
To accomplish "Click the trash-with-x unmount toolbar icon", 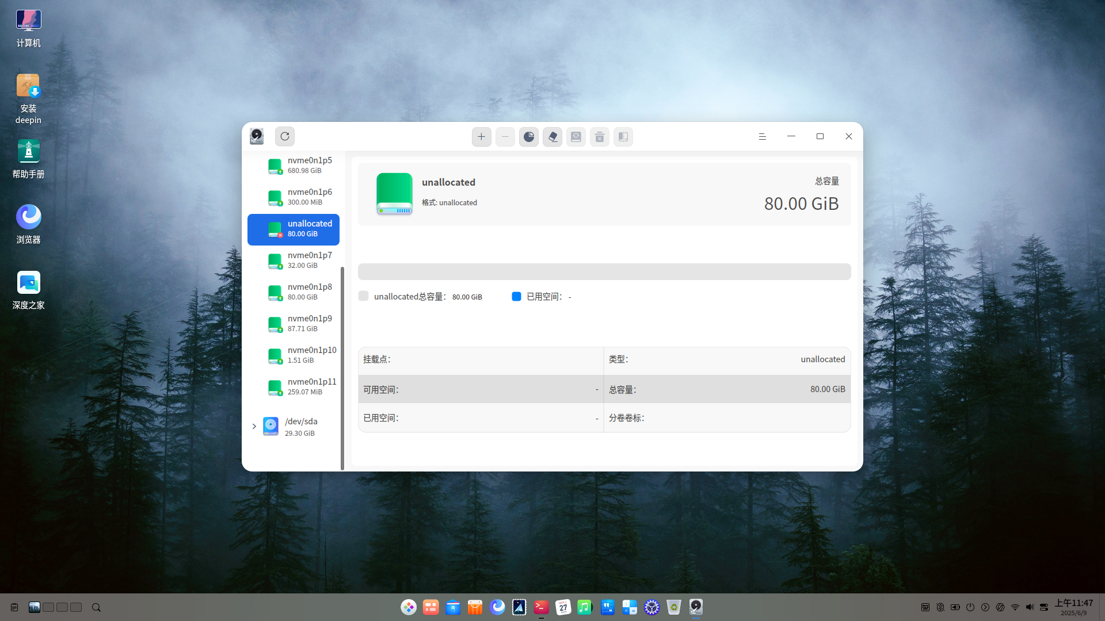I will pos(600,137).
